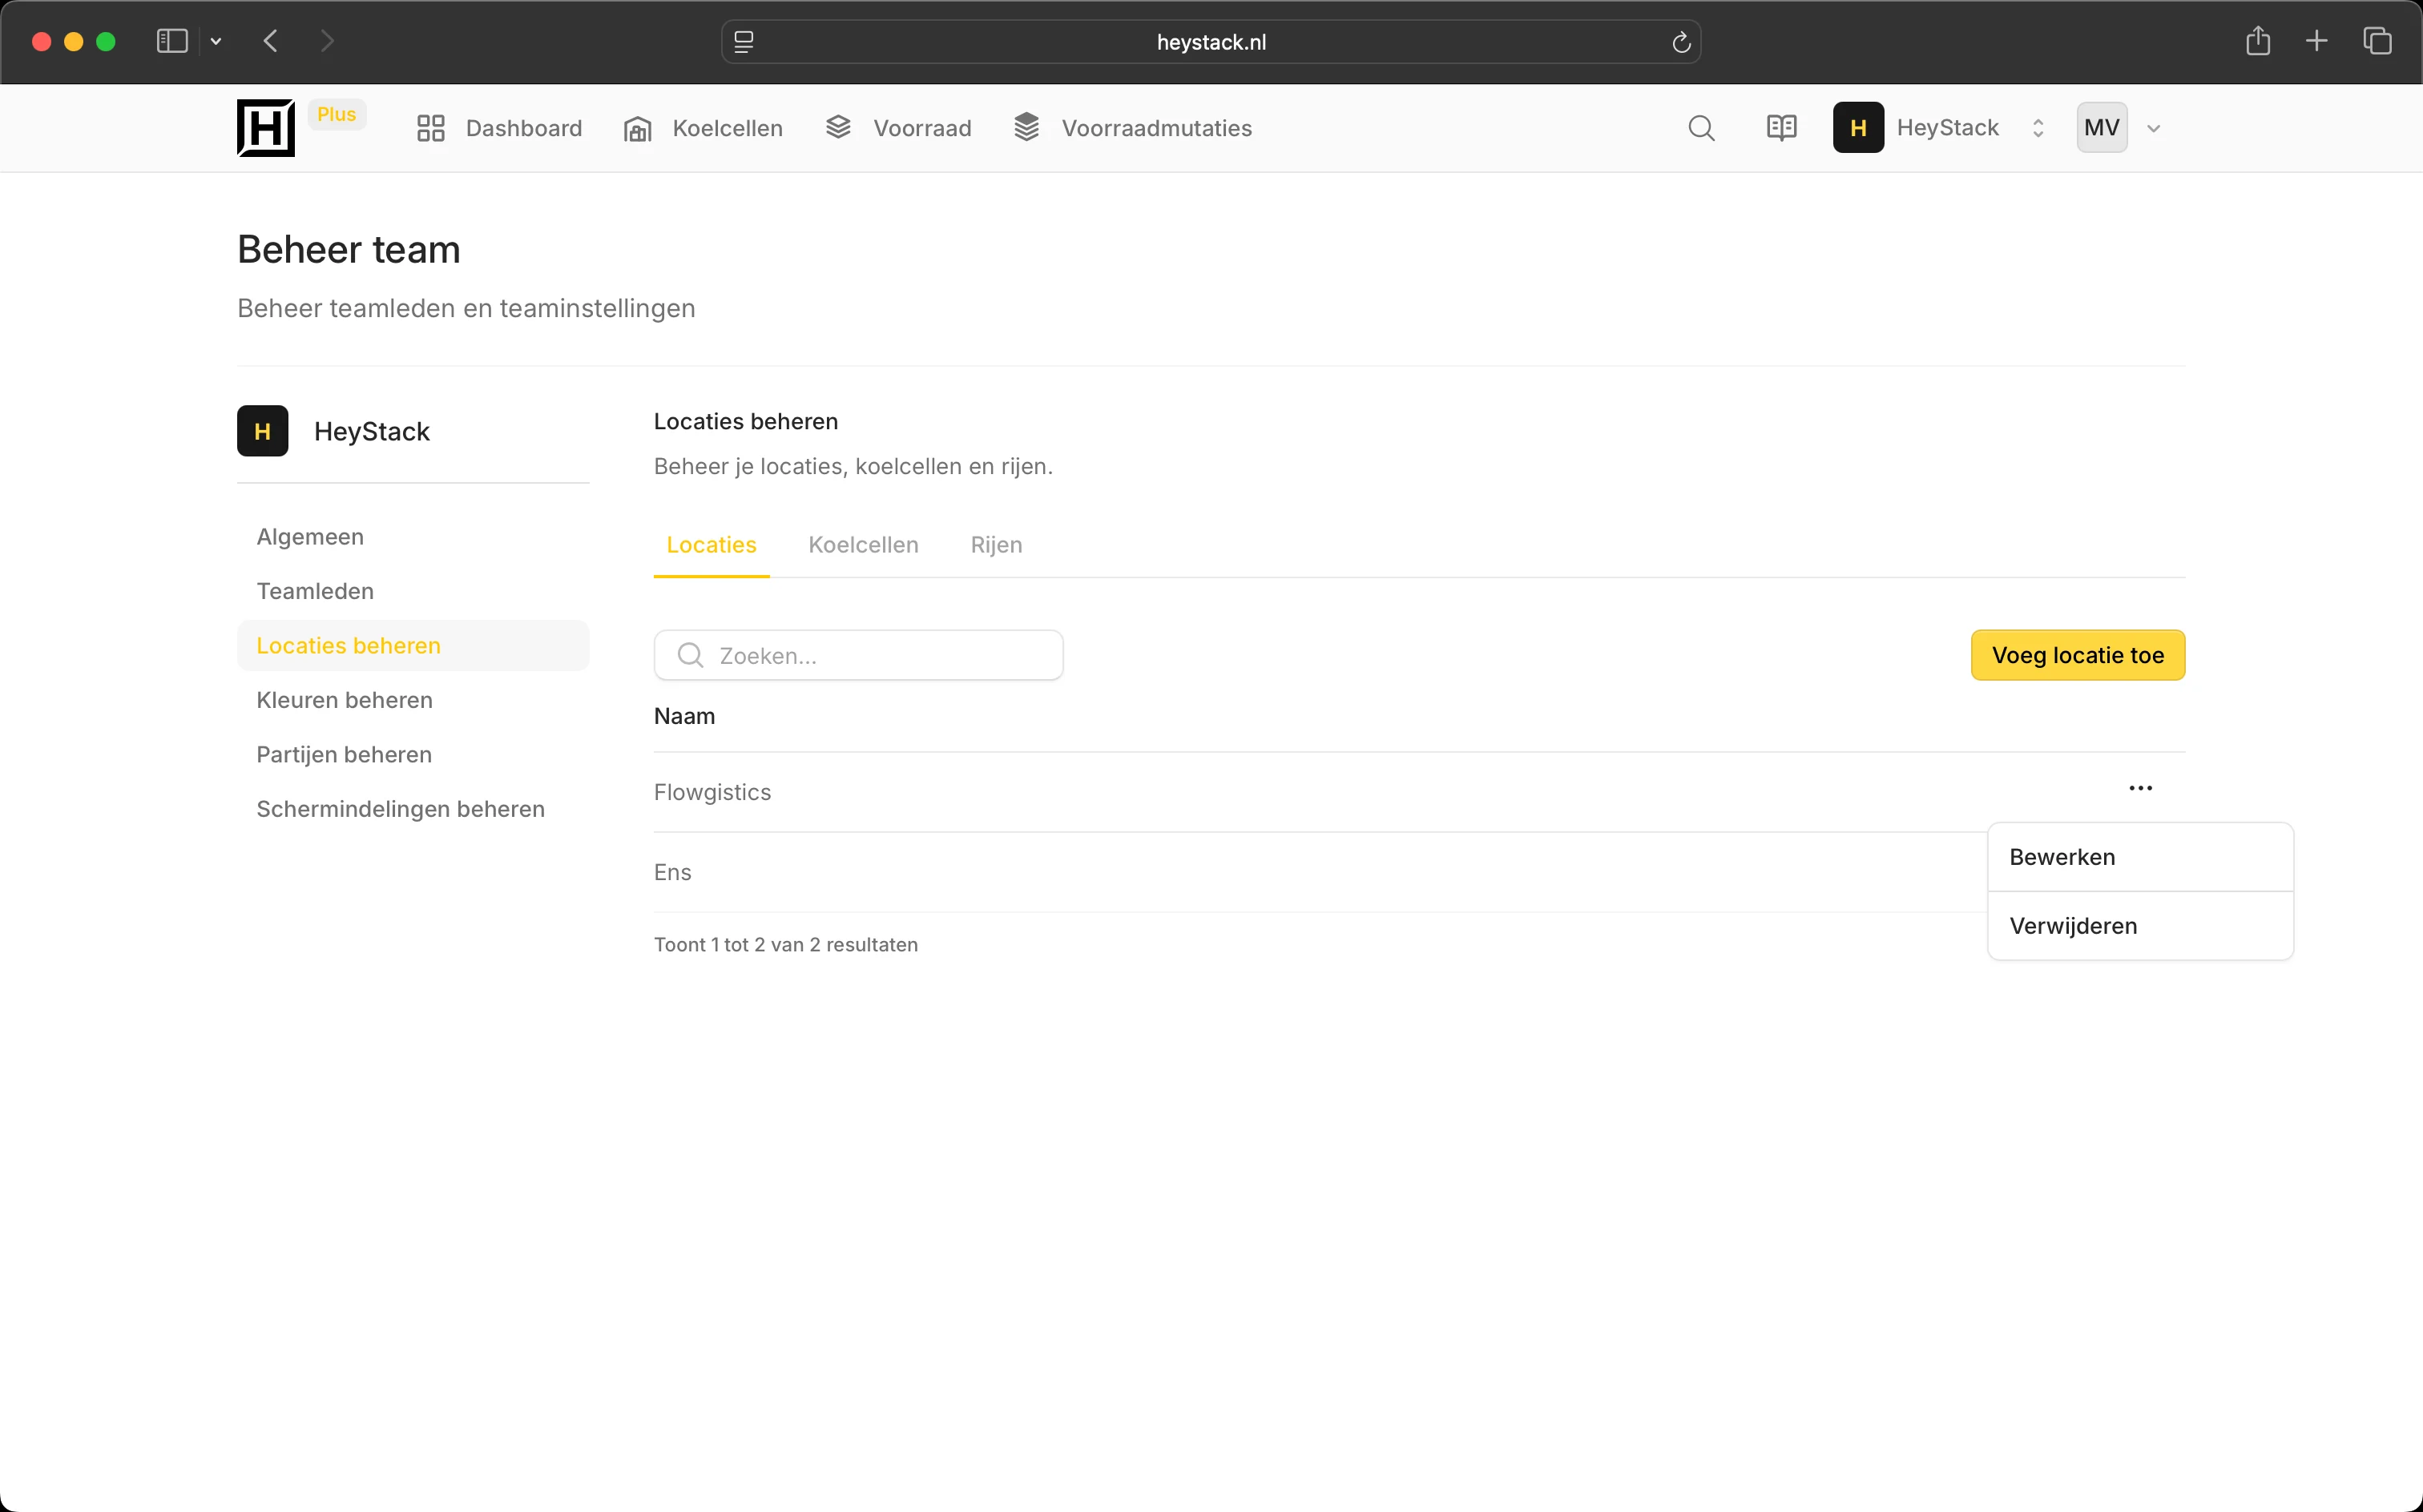
Task: Click the HeyStack team name in navbar
Action: pyautogui.click(x=1947, y=128)
